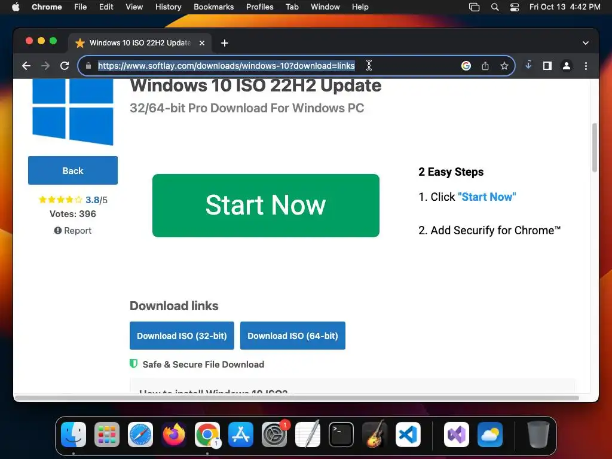Click the "Start Now" link in steps
This screenshot has width=612, height=459.
(486, 197)
